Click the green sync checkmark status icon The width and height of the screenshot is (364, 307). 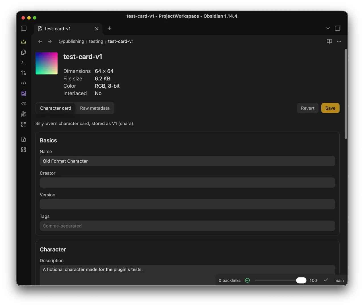click(x=247, y=280)
